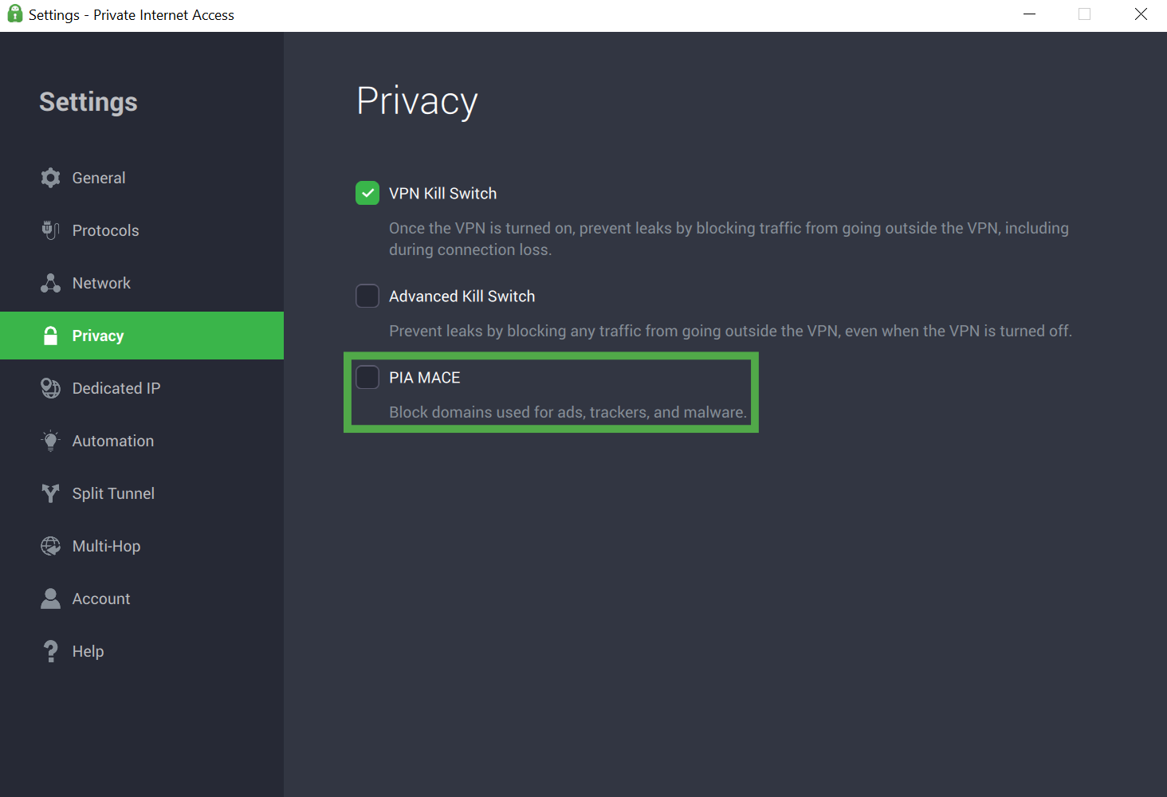Select the Privacy section

pos(142,336)
